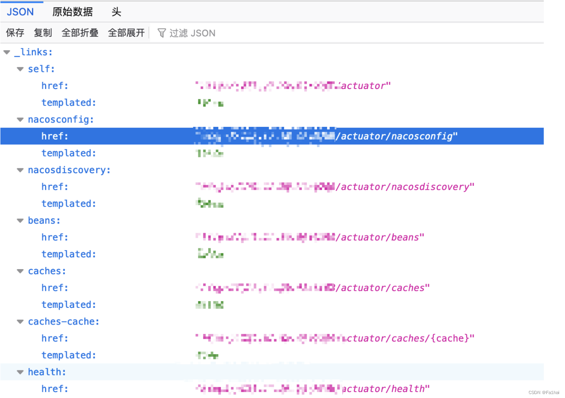Image resolution: width=565 pixels, height=398 pixels.
Task: Switch to the JSON tab
Action: click(x=20, y=12)
